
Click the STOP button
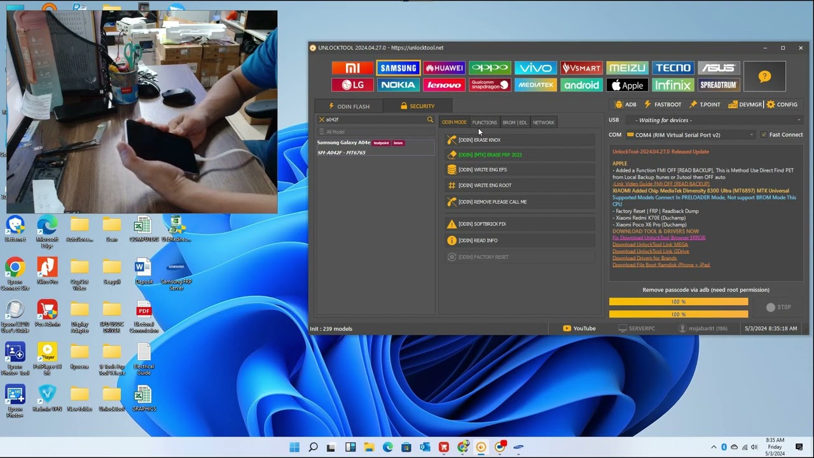pos(778,307)
